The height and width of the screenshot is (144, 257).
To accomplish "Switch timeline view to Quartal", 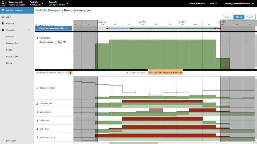I will click(x=228, y=17).
